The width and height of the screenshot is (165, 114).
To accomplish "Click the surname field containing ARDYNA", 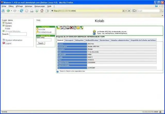I will click(122, 44).
